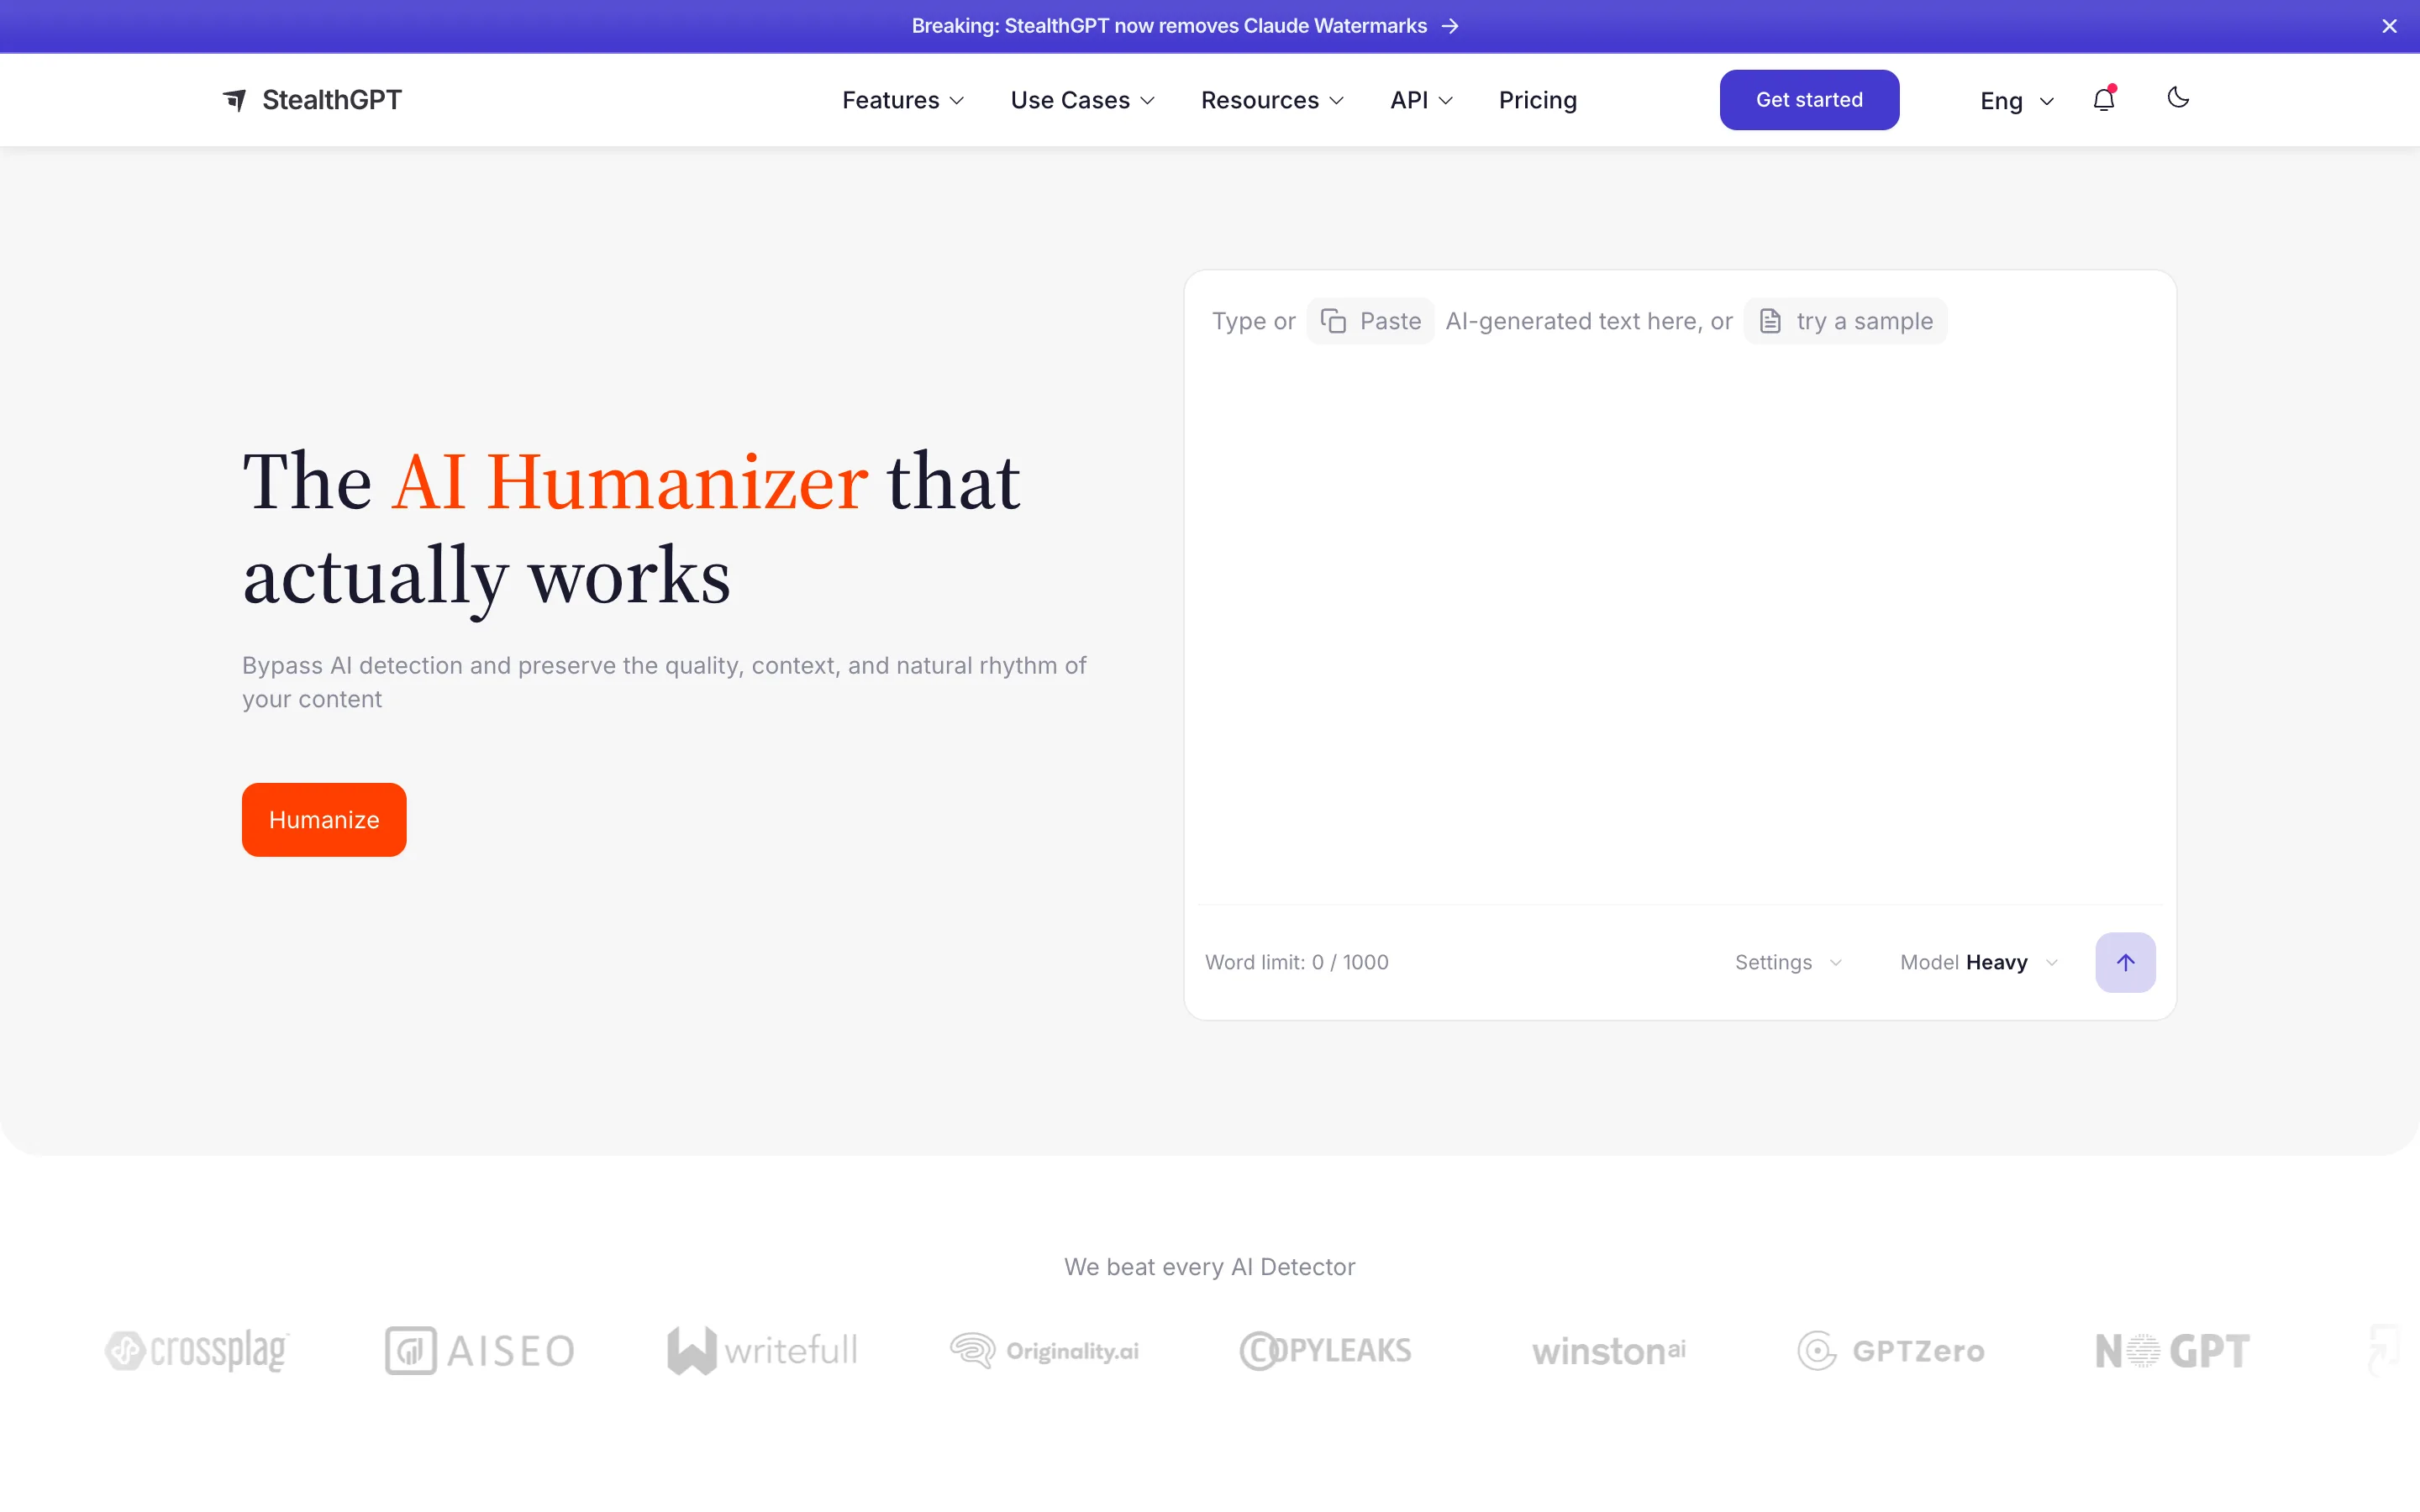Click the StealthGPT paper plane logo icon
Viewport: 2420px width, 1512px height.
click(x=234, y=100)
